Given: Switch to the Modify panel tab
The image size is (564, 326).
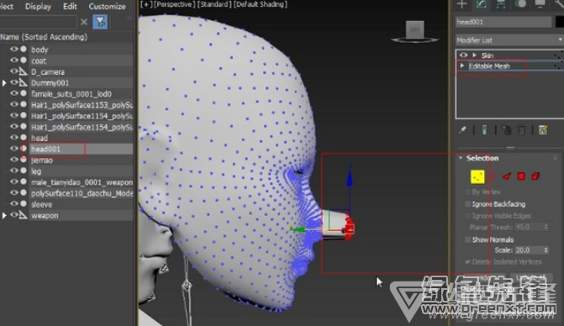Looking at the screenshot, I should click(x=482, y=4).
